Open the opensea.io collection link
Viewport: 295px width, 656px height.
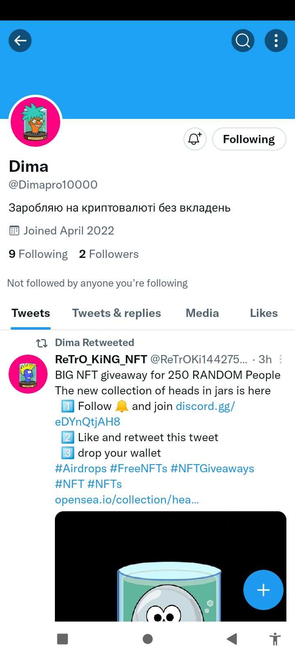pos(127,500)
